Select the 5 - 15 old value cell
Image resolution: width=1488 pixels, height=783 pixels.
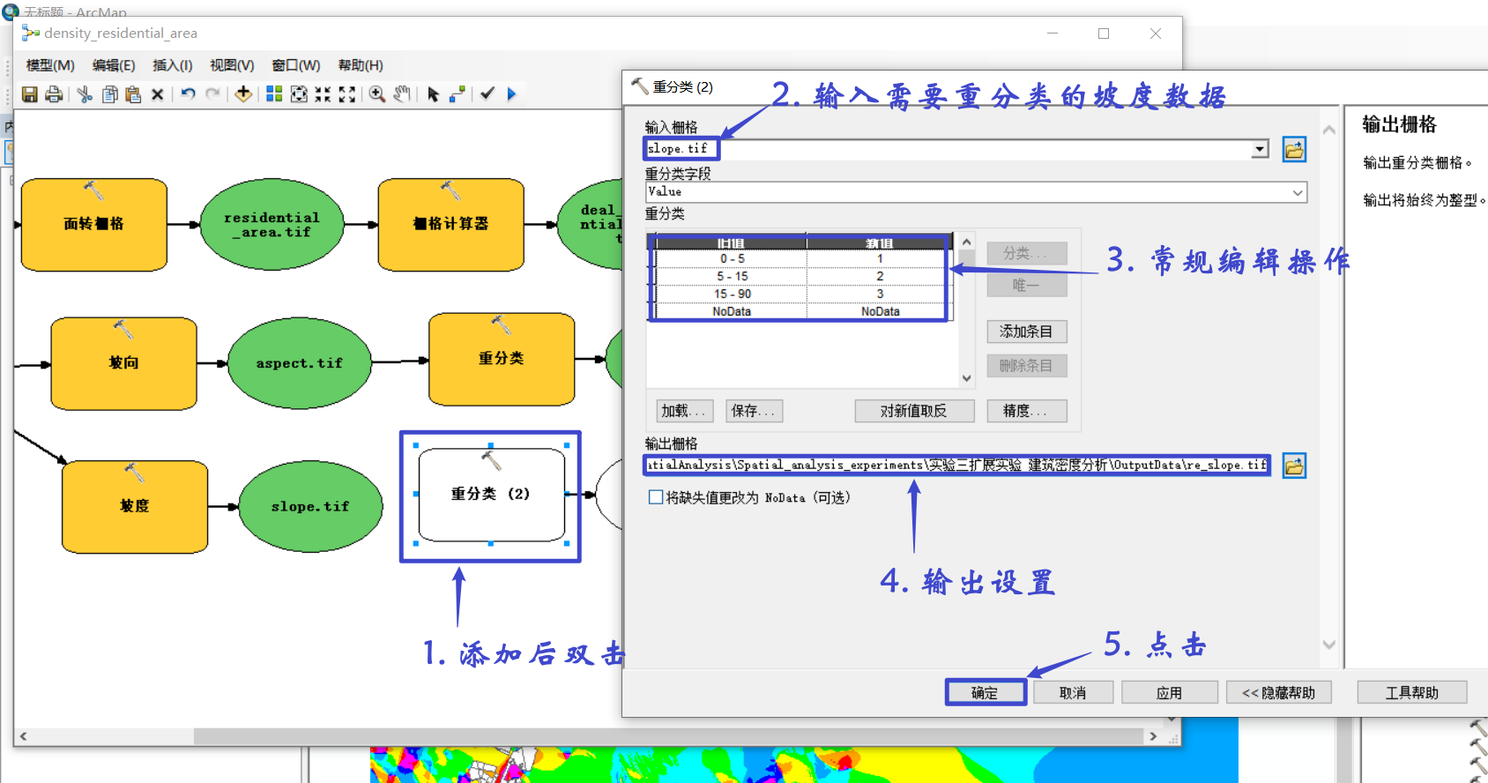click(x=732, y=276)
